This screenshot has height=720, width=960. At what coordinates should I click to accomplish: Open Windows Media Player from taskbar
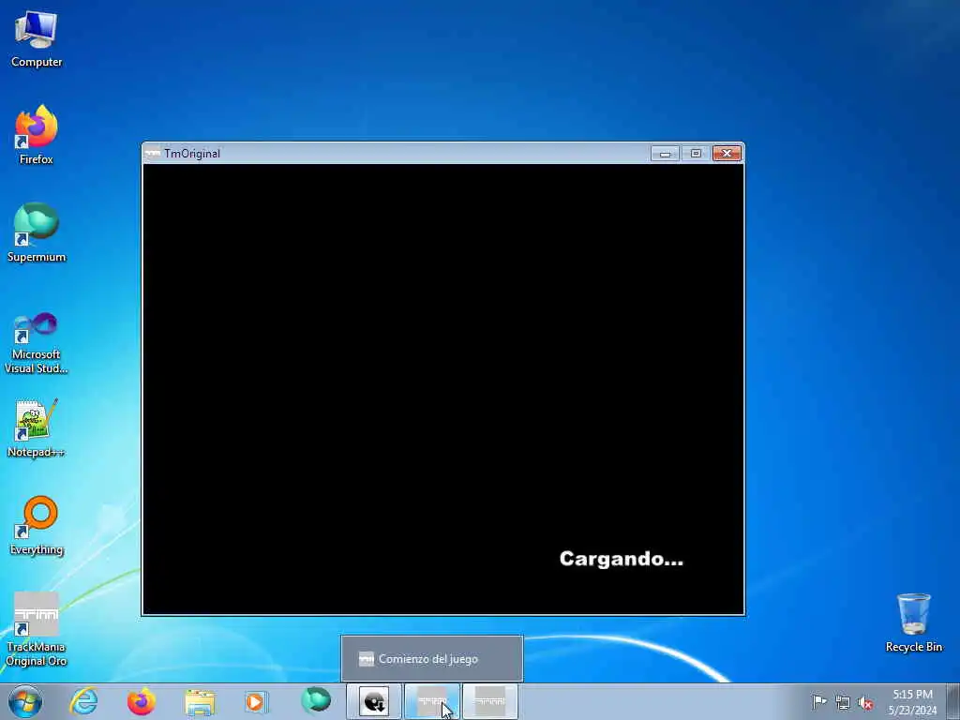coord(255,701)
